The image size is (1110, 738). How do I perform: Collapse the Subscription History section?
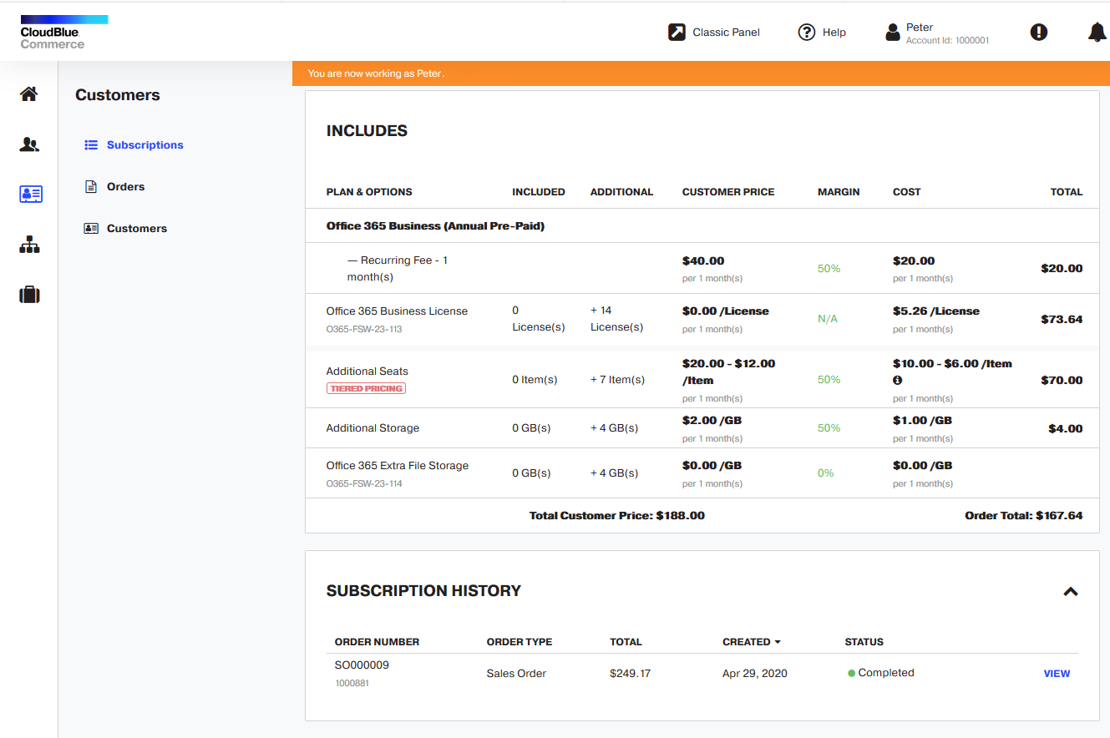coord(1070,591)
